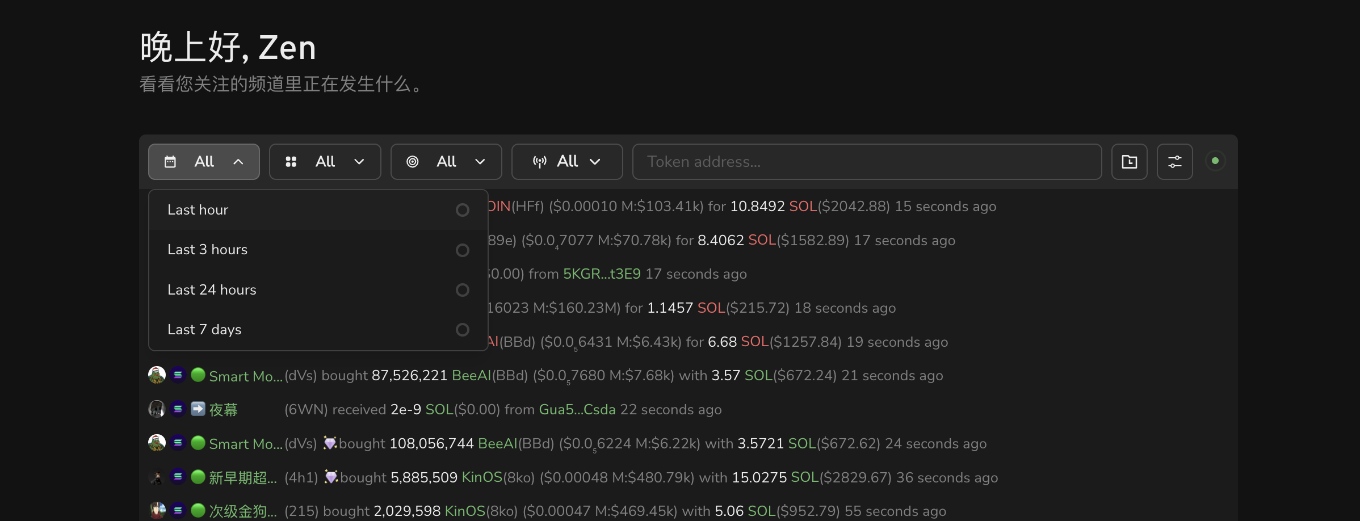This screenshot has width=1360, height=521.
Task: Click the broadcast signal channel icon
Action: click(x=539, y=162)
